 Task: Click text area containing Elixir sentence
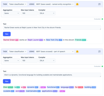tap(52, 75)
